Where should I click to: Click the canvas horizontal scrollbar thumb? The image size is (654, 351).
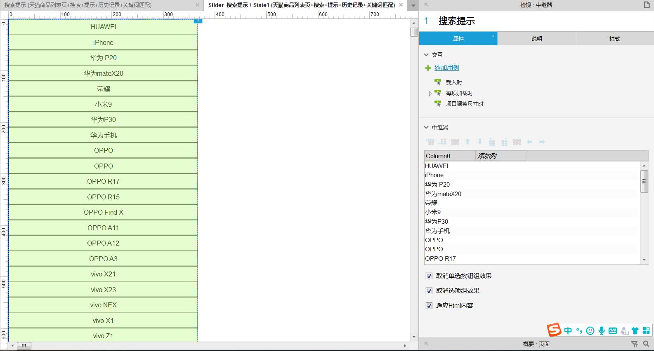24,346
